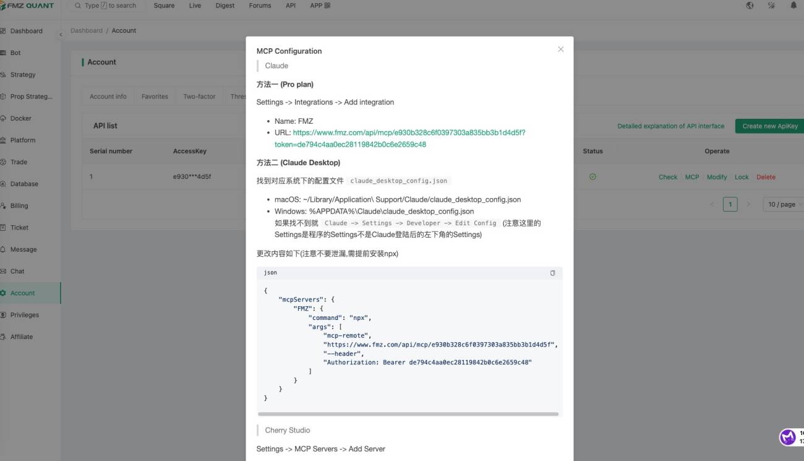Toggle the theme icon in header
804x461 pixels.
pyautogui.click(x=771, y=6)
